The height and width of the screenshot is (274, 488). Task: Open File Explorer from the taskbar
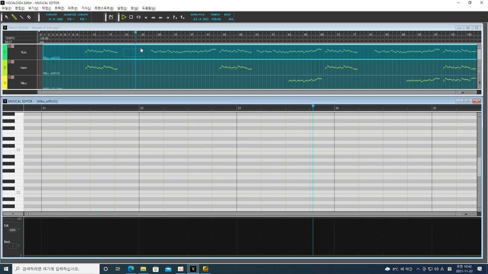(143, 269)
